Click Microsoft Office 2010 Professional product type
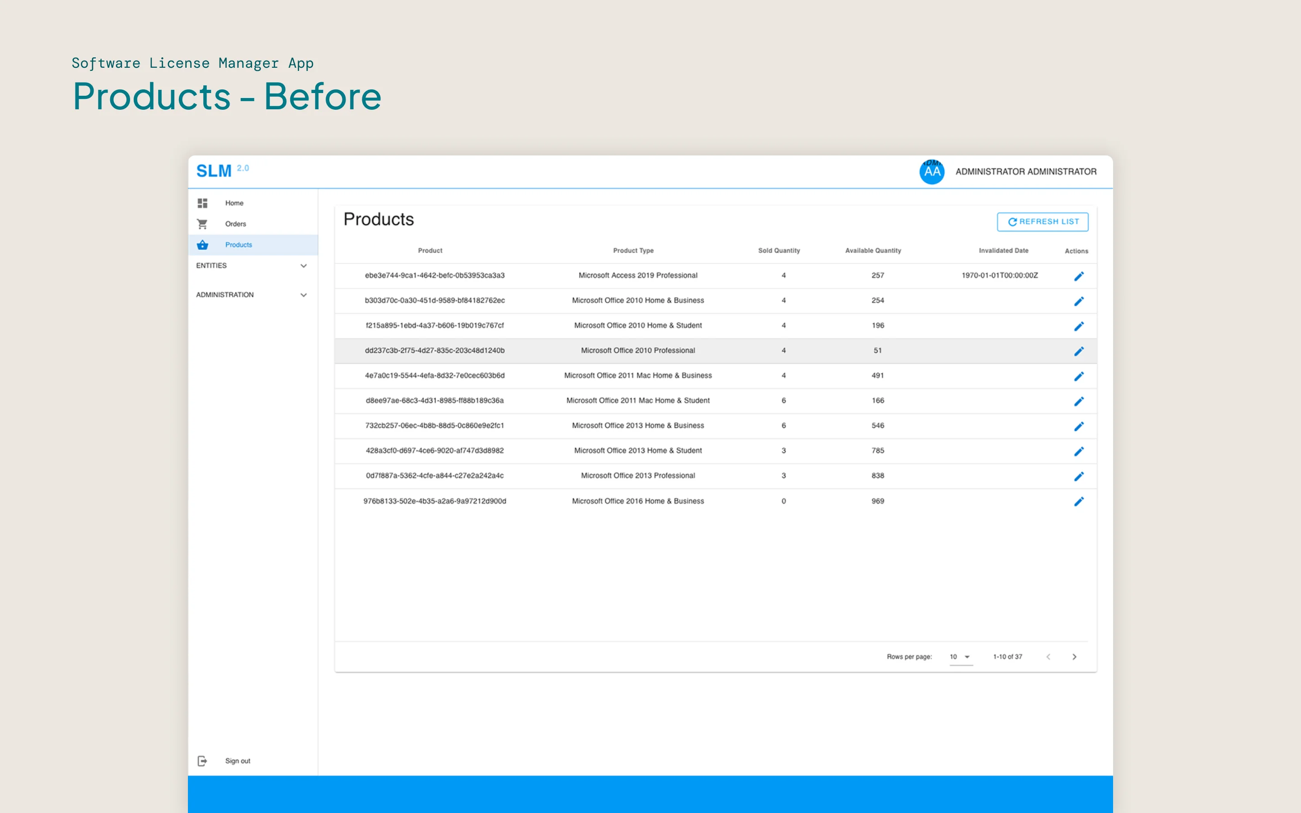Screen dimensions: 1301x813 (637, 350)
